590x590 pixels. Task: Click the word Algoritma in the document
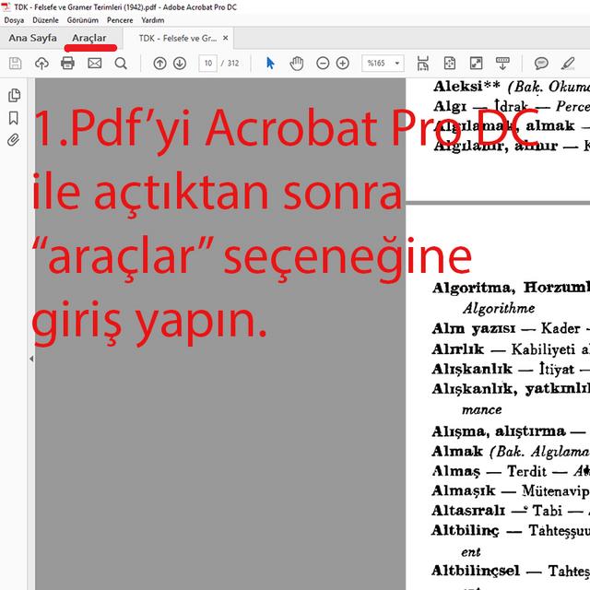[x=474, y=288]
